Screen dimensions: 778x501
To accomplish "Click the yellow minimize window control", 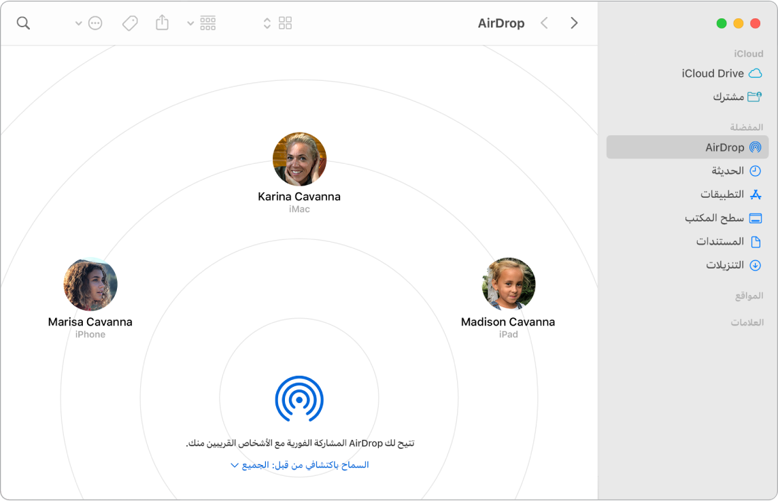I will pos(738,22).
